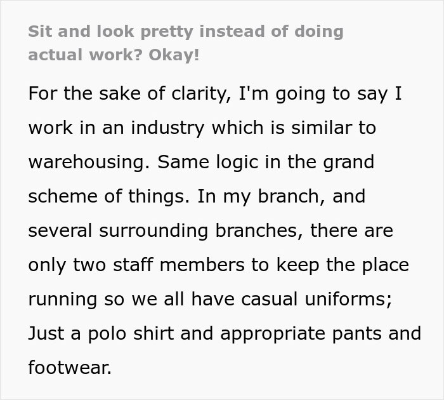Click the phrase 'keep the place'

click(343, 265)
